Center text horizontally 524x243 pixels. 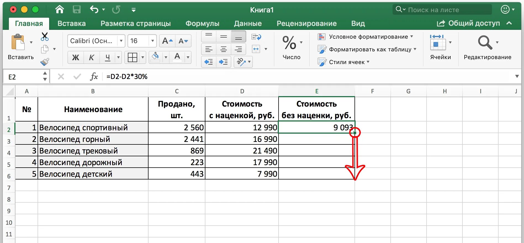click(x=224, y=49)
